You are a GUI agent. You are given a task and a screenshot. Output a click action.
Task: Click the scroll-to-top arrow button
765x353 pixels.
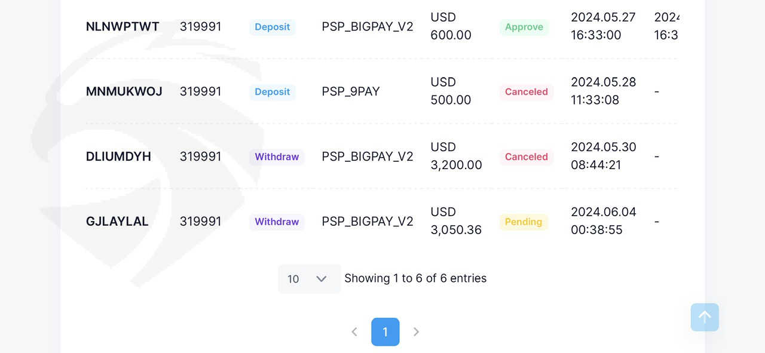click(x=705, y=317)
